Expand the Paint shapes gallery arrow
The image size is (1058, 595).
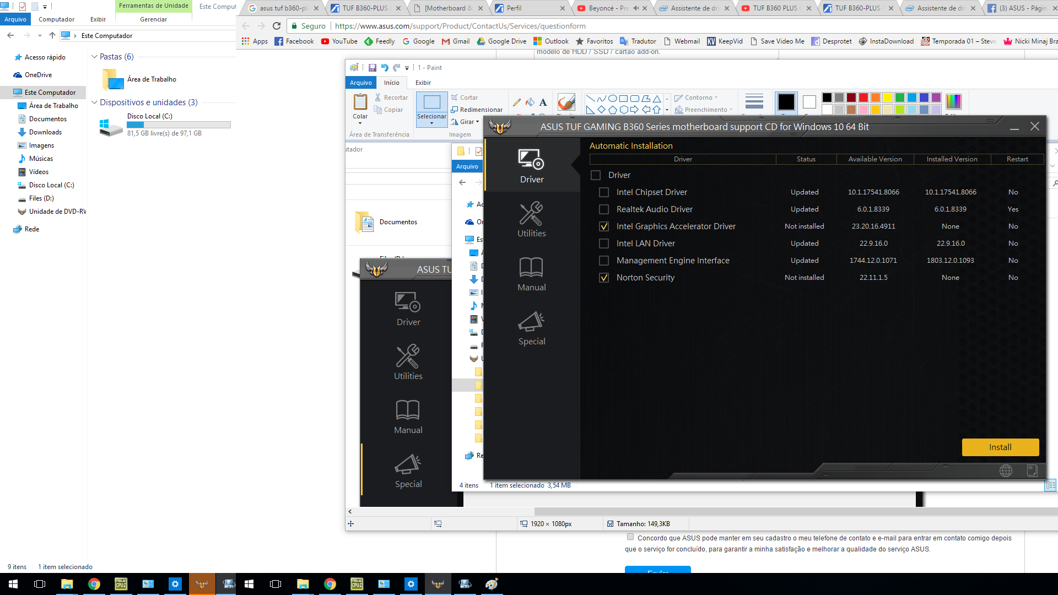point(667,110)
